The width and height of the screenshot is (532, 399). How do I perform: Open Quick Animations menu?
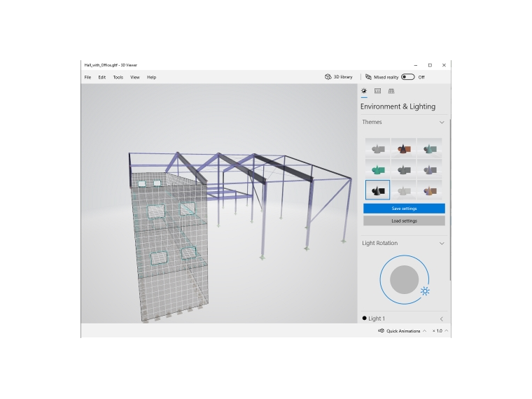[x=402, y=331]
